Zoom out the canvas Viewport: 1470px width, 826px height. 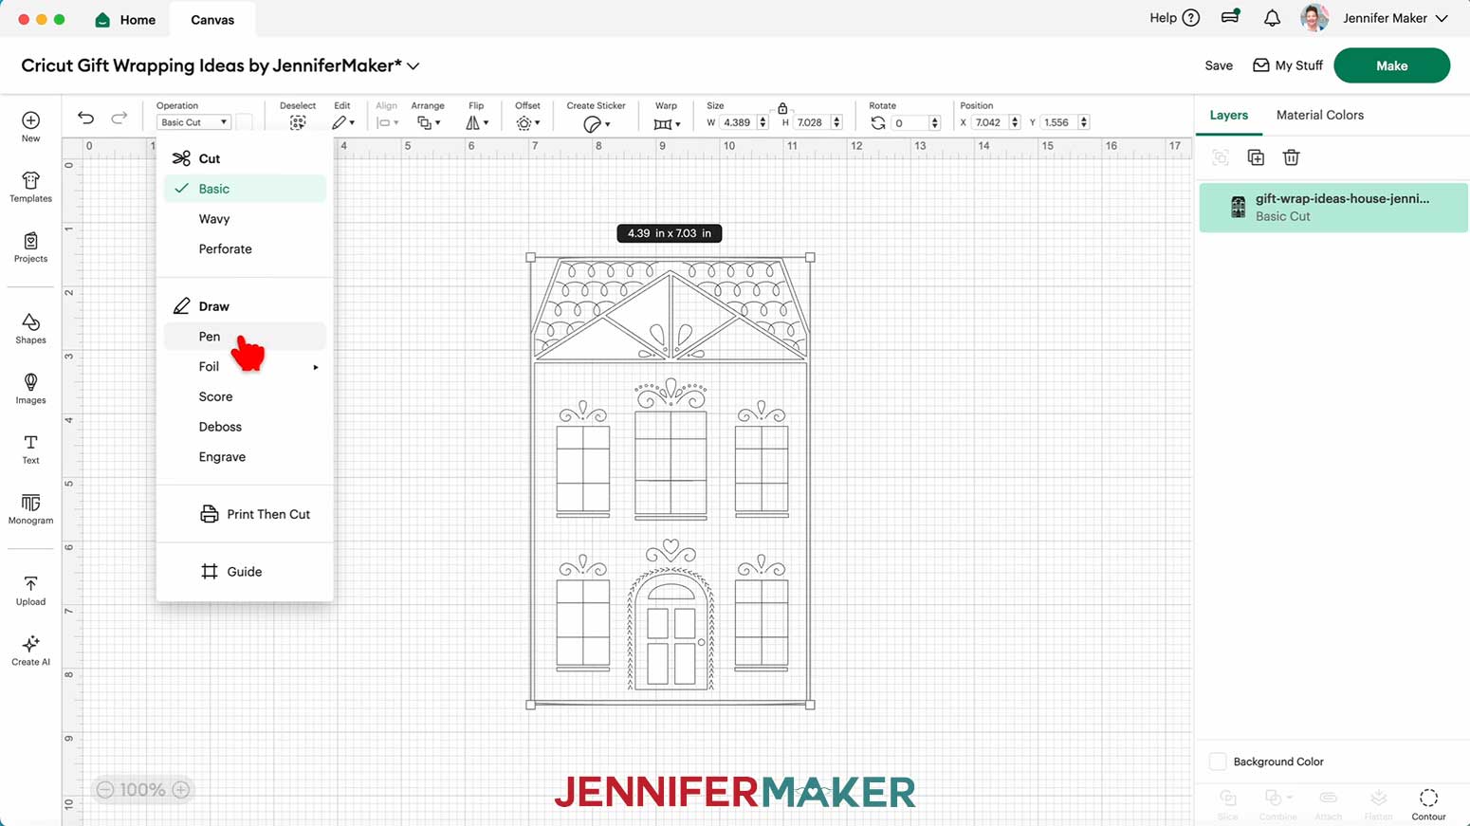(x=105, y=789)
